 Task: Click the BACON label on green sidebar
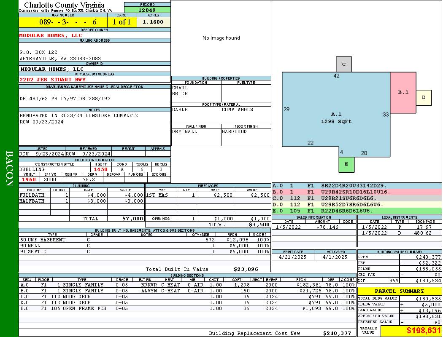point(9,168)
